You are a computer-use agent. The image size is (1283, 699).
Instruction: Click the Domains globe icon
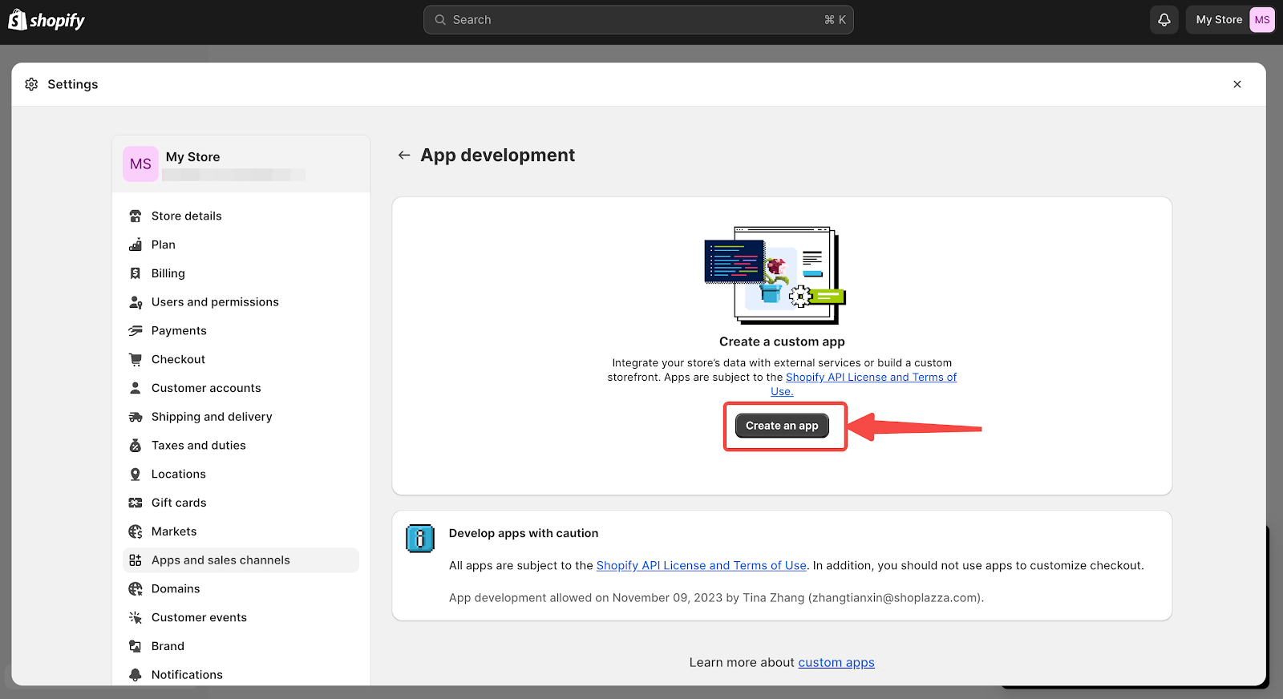point(136,588)
